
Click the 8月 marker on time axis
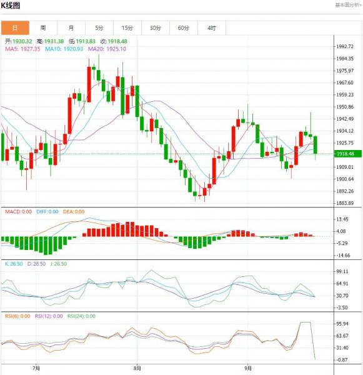[137, 368]
